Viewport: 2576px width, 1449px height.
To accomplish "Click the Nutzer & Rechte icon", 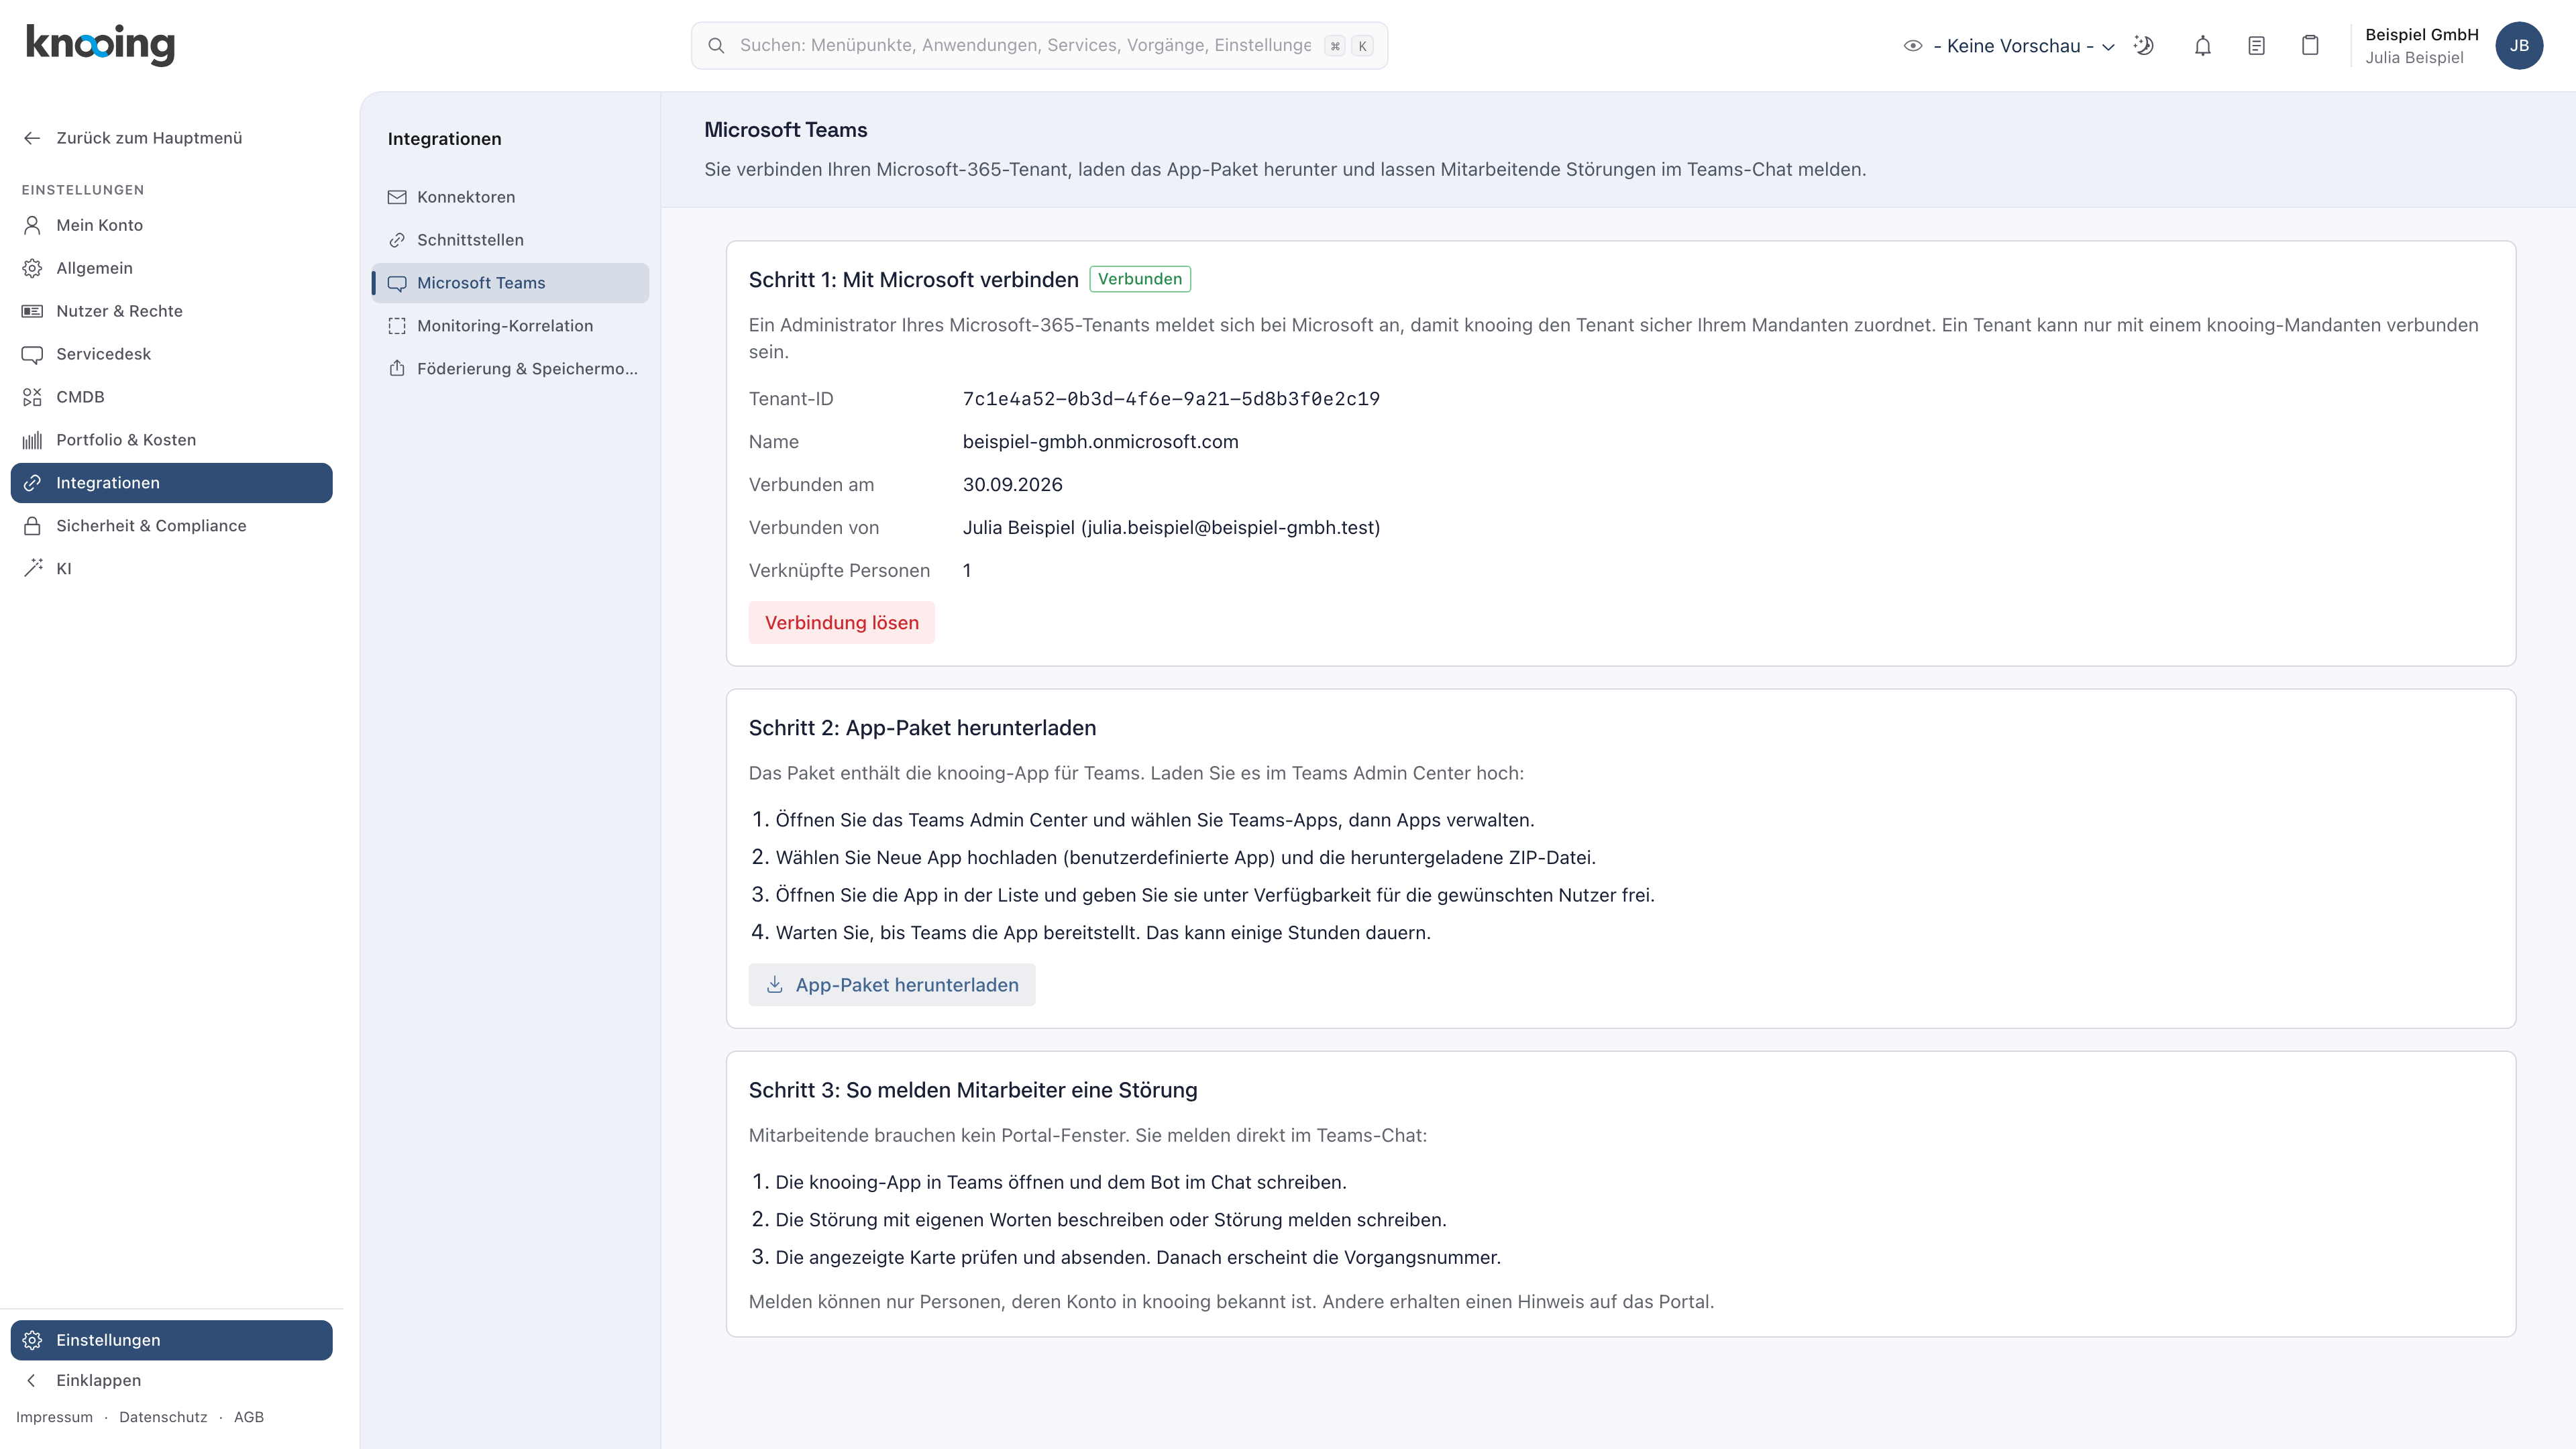I will pos(32,311).
